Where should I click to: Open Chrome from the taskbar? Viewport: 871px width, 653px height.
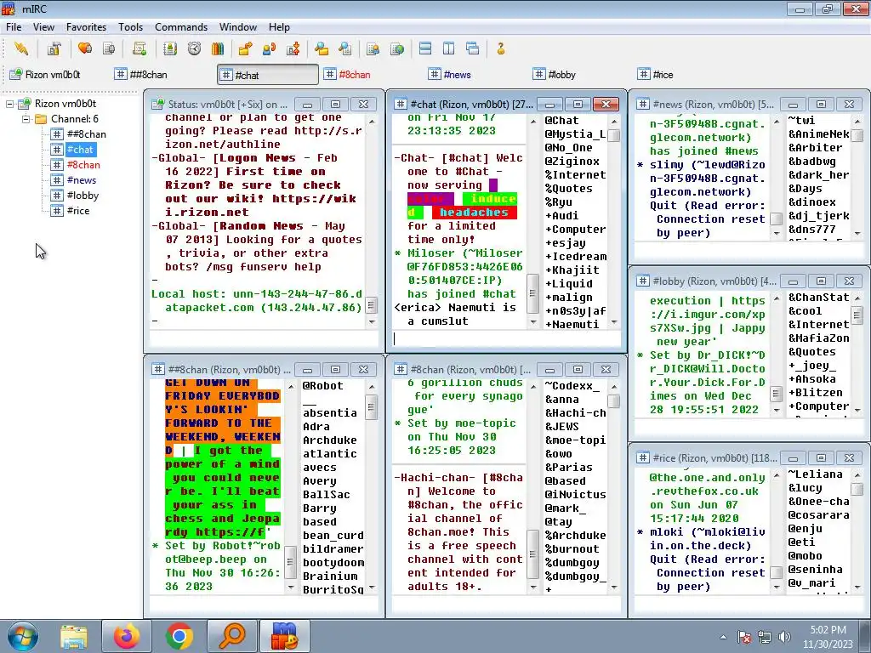179,636
